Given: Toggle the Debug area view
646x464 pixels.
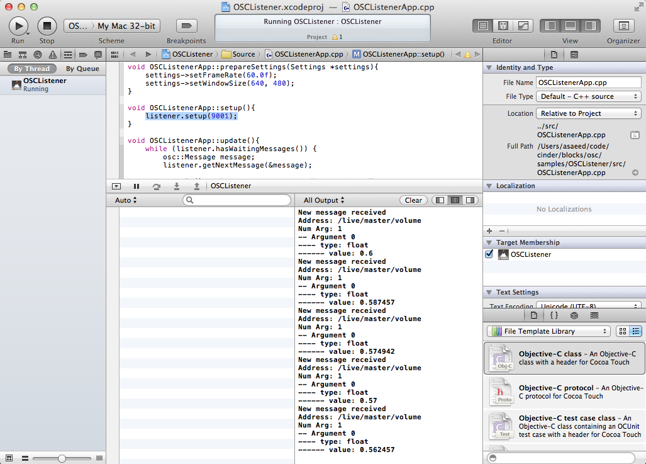Looking at the screenshot, I should click(x=570, y=26).
